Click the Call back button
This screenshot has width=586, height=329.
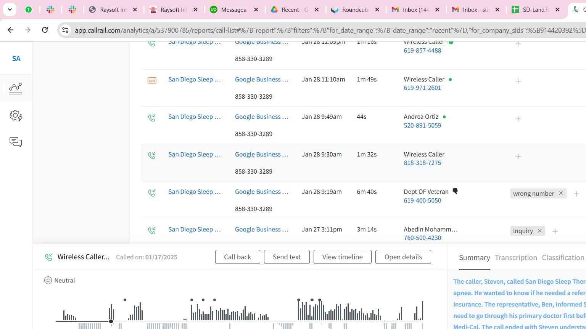pyautogui.click(x=237, y=257)
